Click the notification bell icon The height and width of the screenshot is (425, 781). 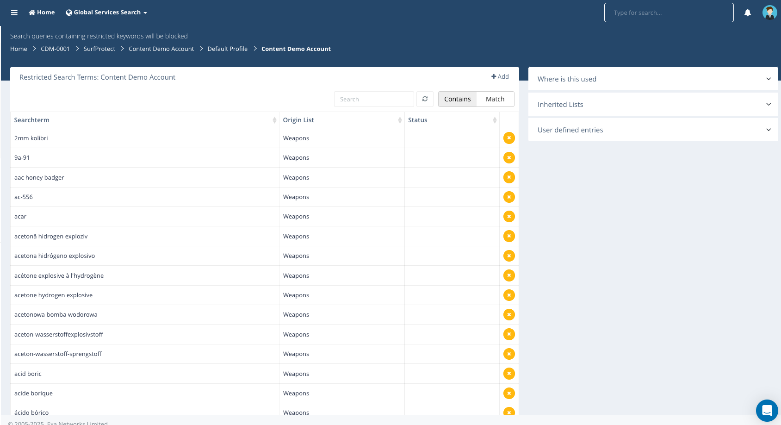click(747, 13)
